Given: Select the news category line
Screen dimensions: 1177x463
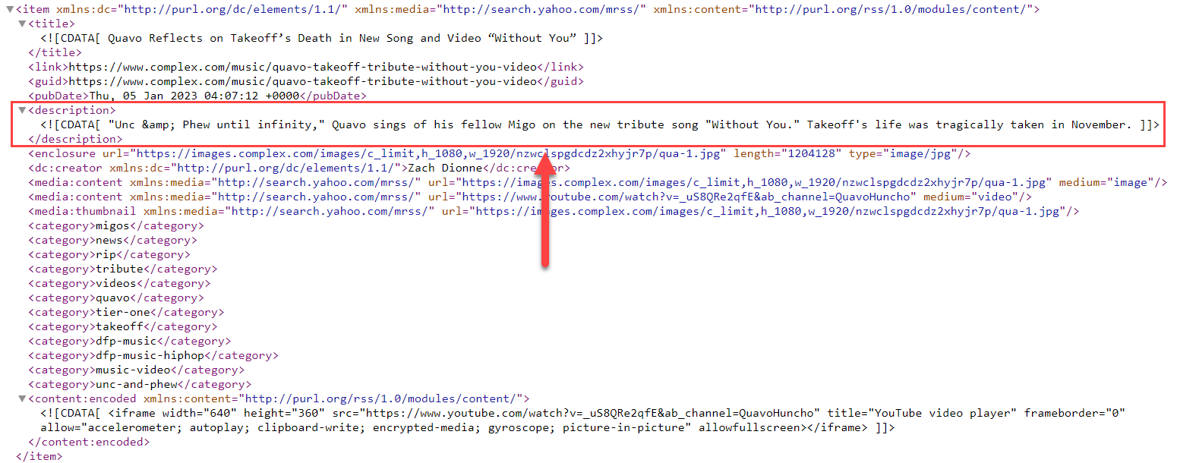Looking at the screenshot, I should click(112, 241).
